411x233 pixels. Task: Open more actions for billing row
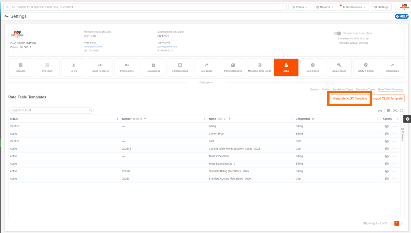395,126
